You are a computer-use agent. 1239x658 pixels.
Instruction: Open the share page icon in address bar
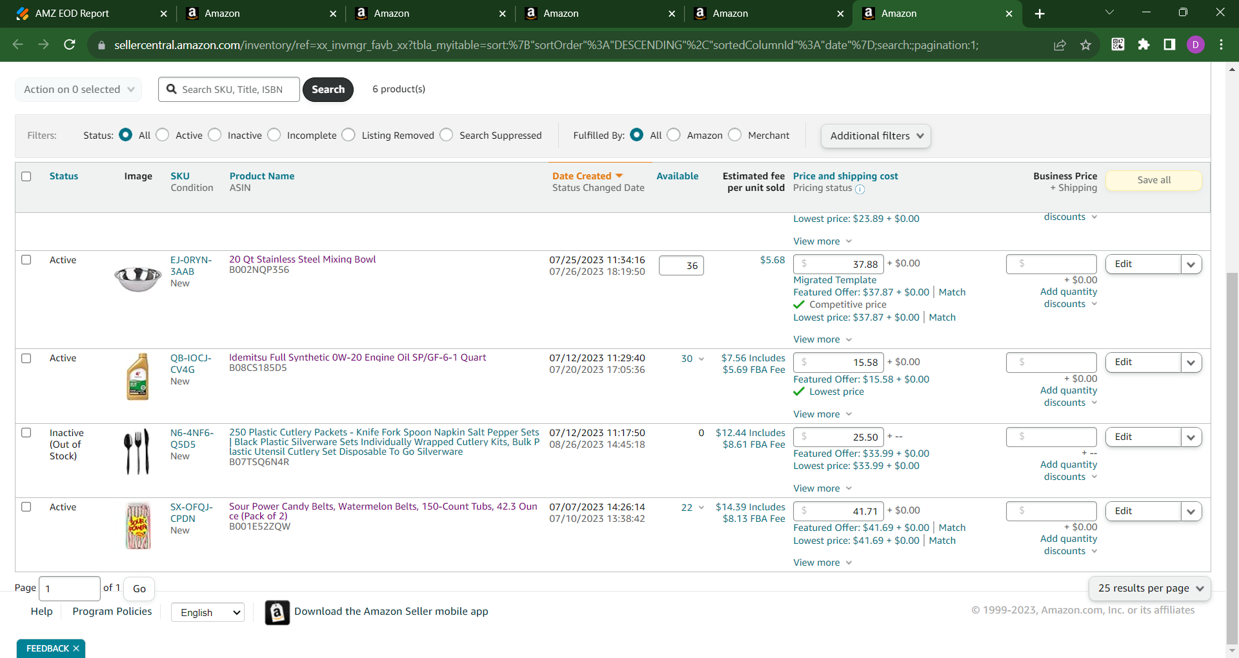[x=1060, y=45]
